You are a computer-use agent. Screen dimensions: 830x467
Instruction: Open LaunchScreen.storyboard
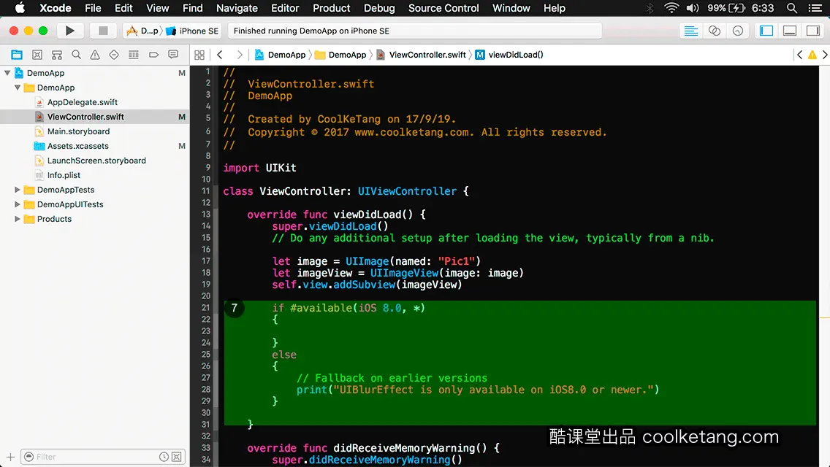tap(96, 161)
